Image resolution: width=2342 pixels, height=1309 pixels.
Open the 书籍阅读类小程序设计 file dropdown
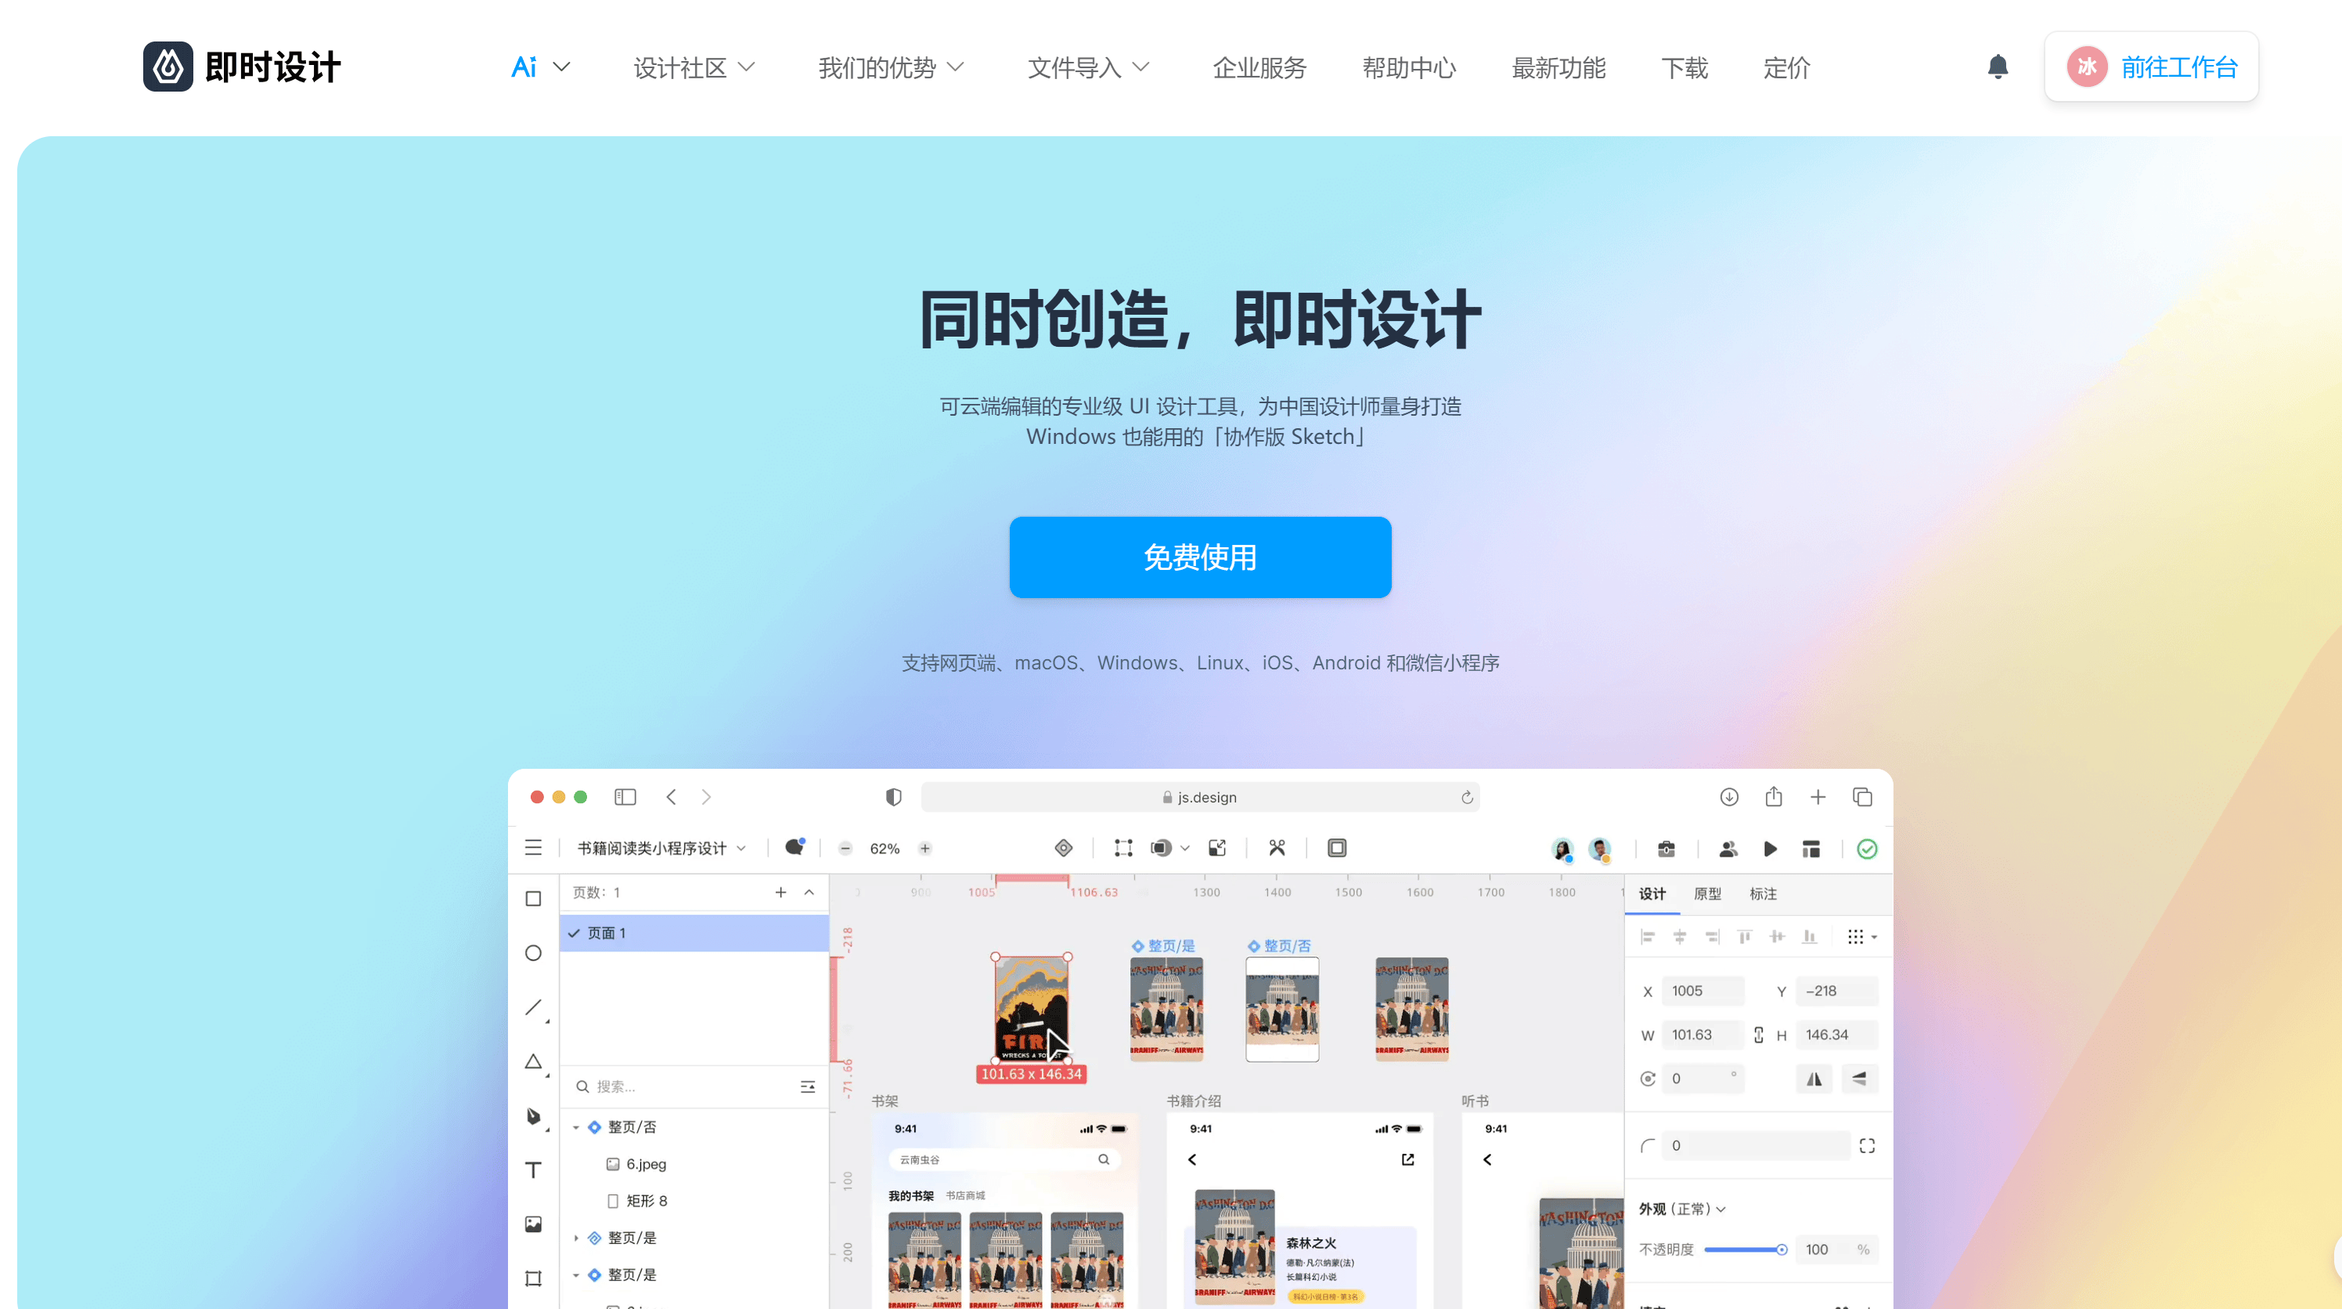click(662, 848)
